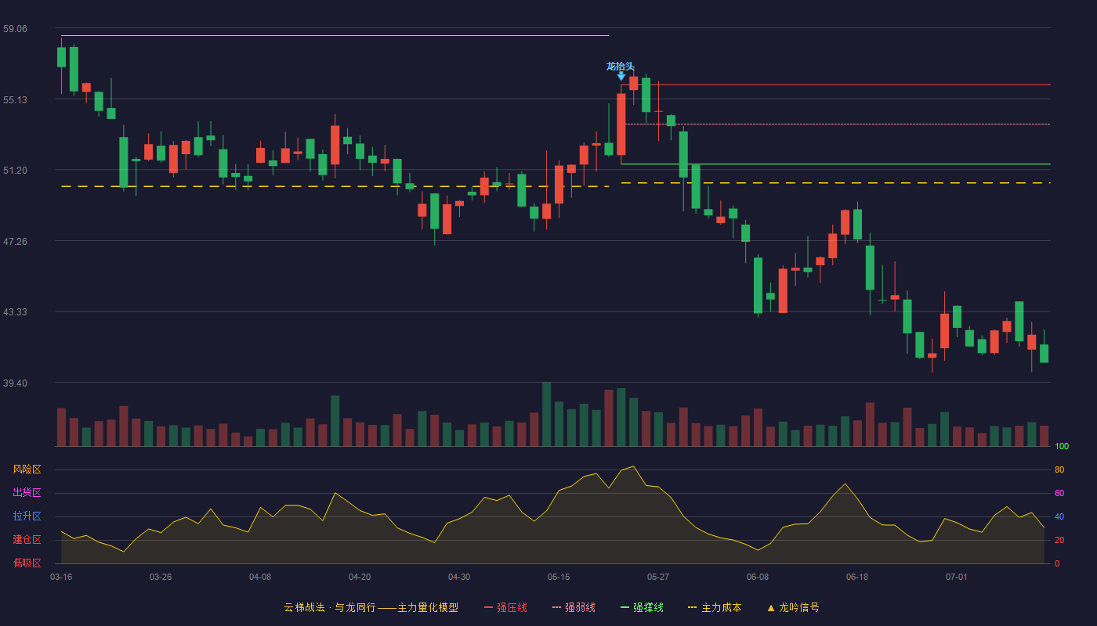Click the 43.33 price axis label
This screenshot has width=1097, height=626.
click(15, 312)
